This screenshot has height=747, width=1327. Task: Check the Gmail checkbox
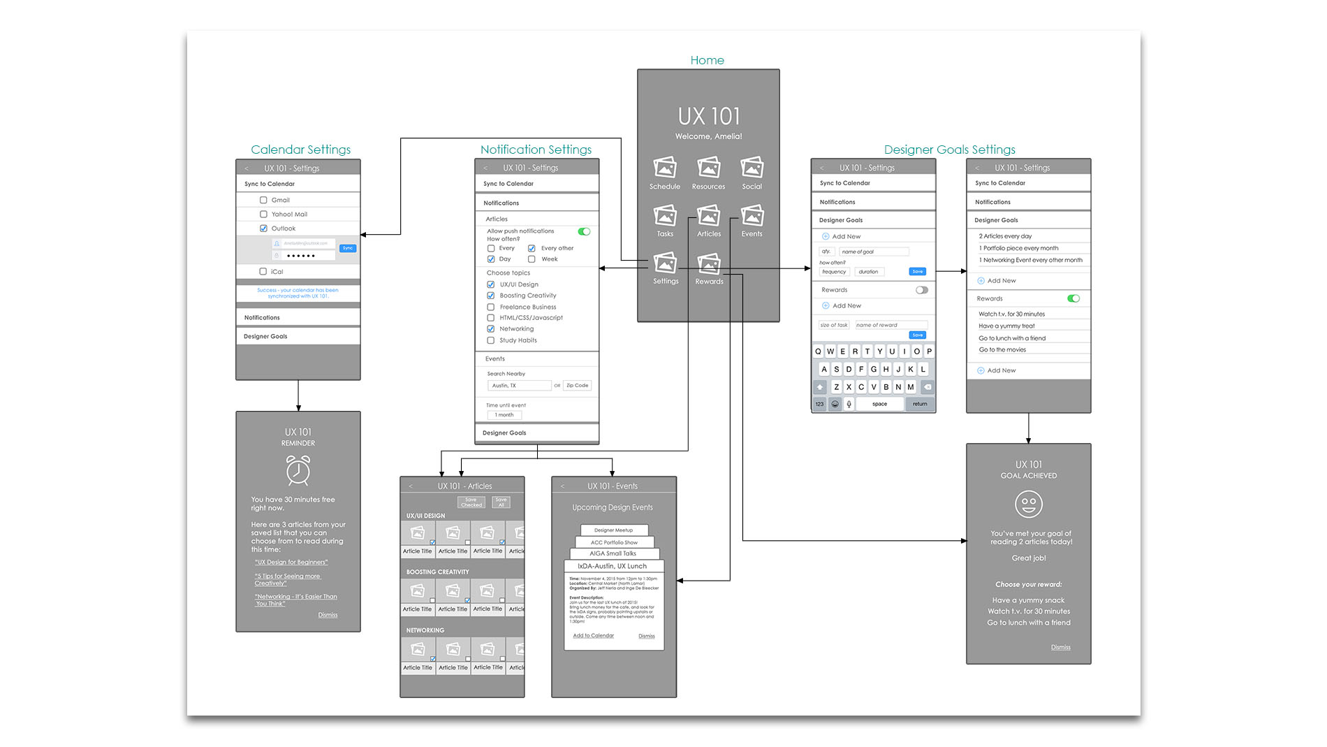pos(263,200)
